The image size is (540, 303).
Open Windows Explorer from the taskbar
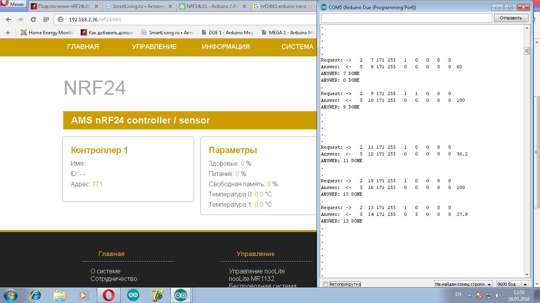pos(60,295)
